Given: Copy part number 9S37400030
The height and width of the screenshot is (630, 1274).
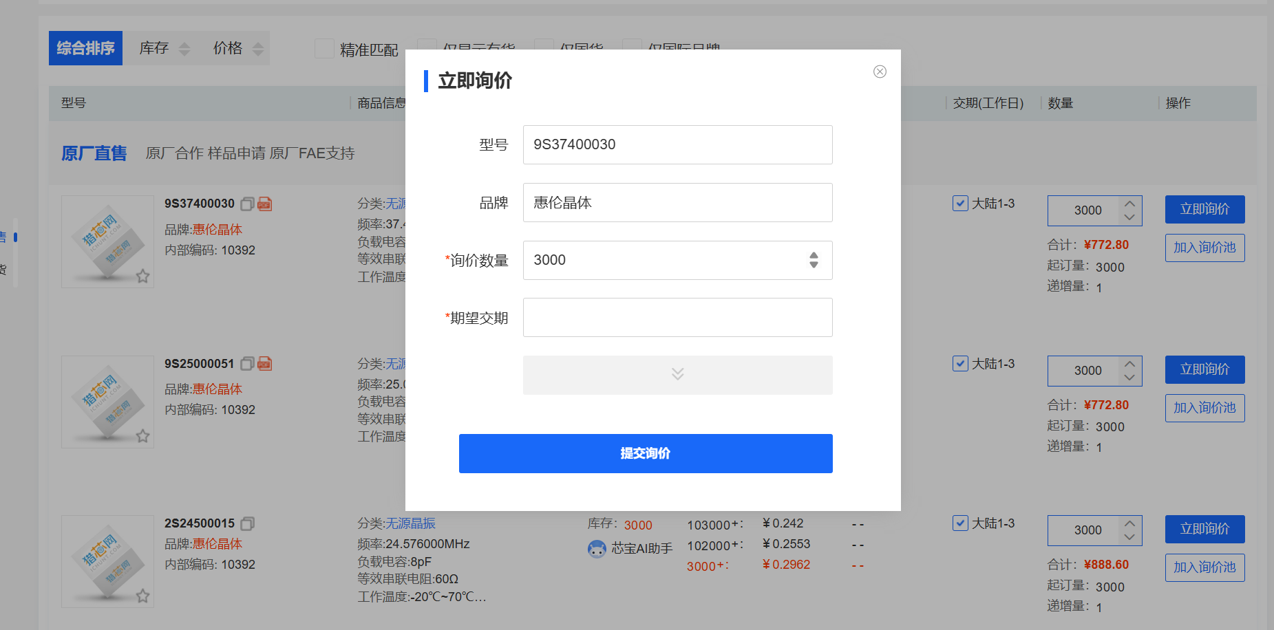Looking at the screenshot, I should click(x=247, y=204).
